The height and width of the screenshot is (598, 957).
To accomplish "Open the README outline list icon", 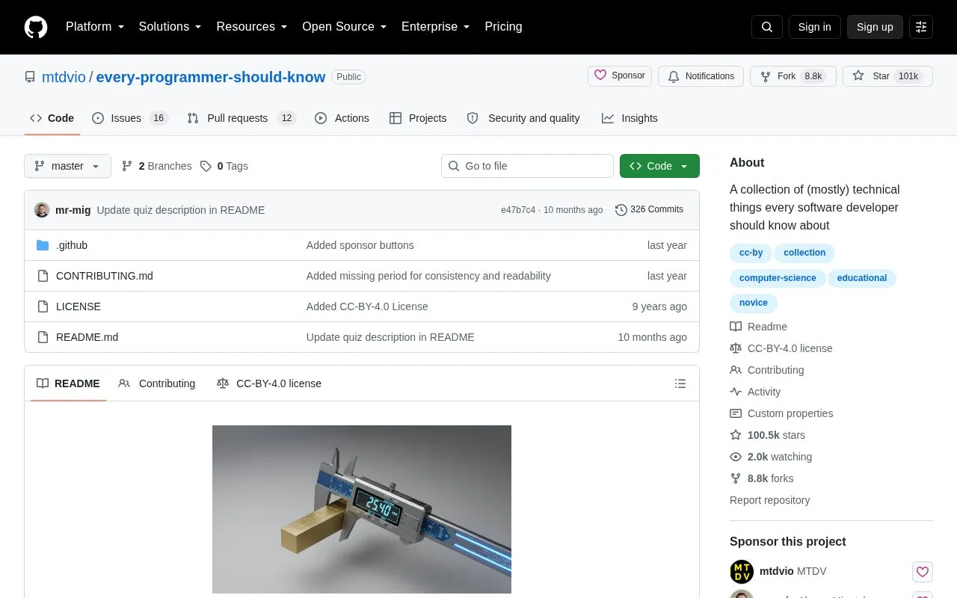I will tap(680, 383).
